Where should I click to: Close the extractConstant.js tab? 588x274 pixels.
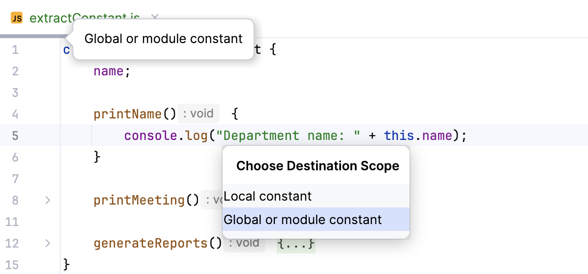155,18
